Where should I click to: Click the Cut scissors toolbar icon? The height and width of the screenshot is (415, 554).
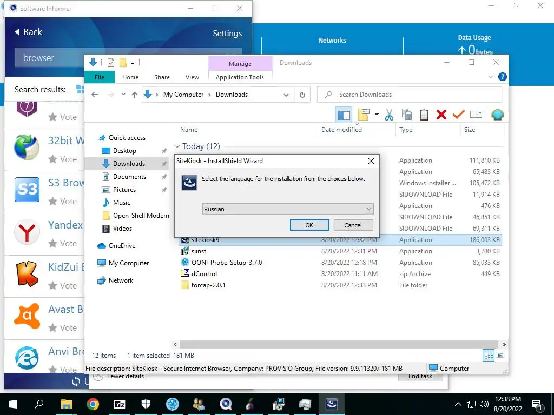pyautogui.click(x=389, y=115)
